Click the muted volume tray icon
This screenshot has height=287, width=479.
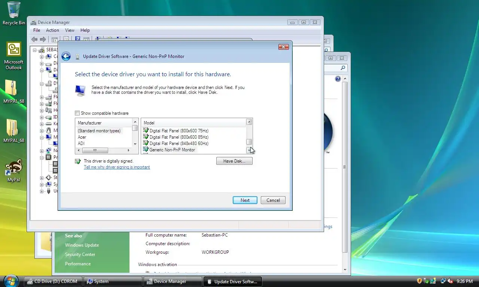(450, 281)
